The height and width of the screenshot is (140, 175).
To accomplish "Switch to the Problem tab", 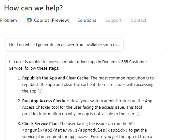I will 8,21.
